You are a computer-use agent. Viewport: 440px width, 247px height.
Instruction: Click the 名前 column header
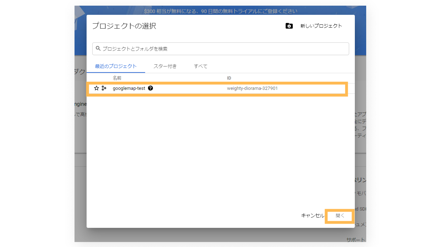117,78
